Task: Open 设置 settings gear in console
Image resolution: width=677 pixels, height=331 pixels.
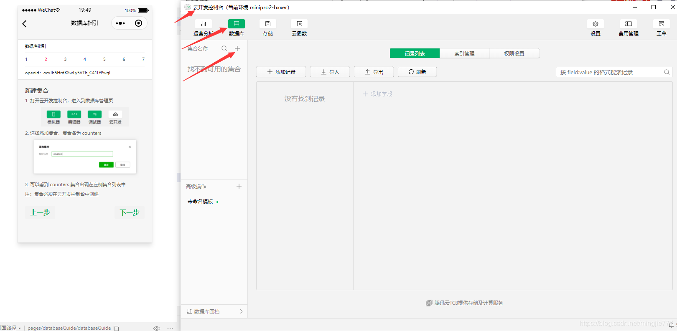Action: [x=596, y=24]
